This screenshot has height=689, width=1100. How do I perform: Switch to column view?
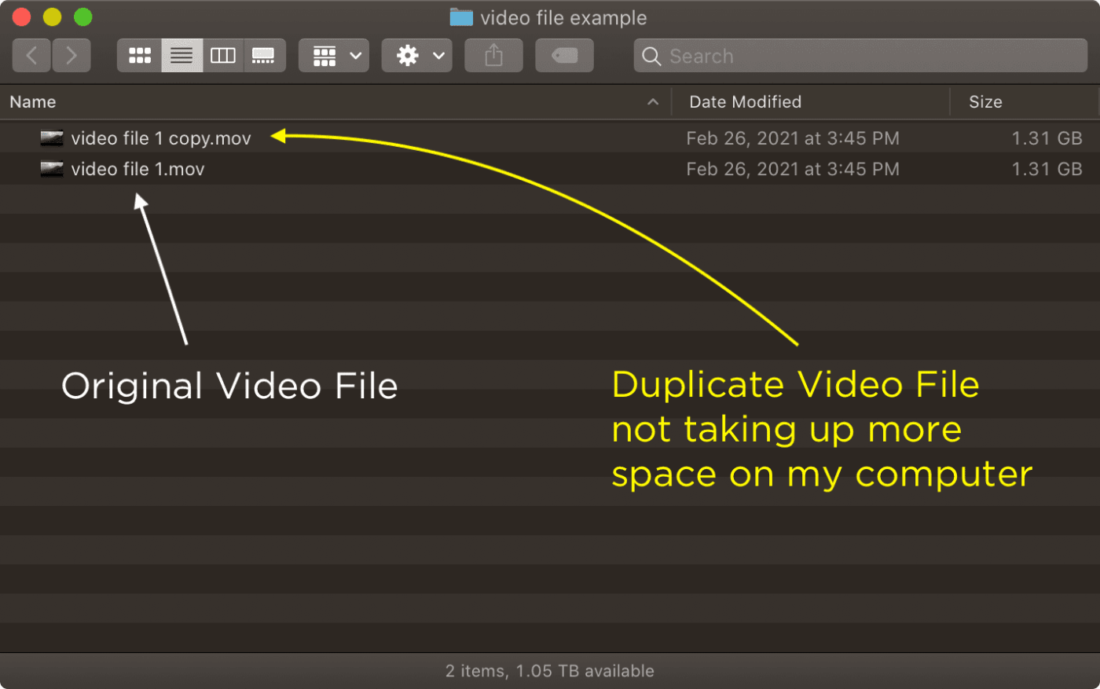click(223, 55)
